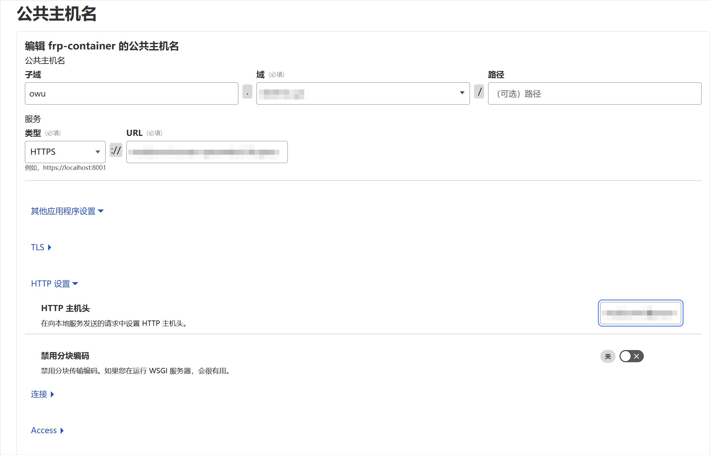Image resolution: width=710 pixels, height=455 pixels.
Task: Click the arrow icon beside 连接
Action: pyautogui.click(x=52, y=394)
